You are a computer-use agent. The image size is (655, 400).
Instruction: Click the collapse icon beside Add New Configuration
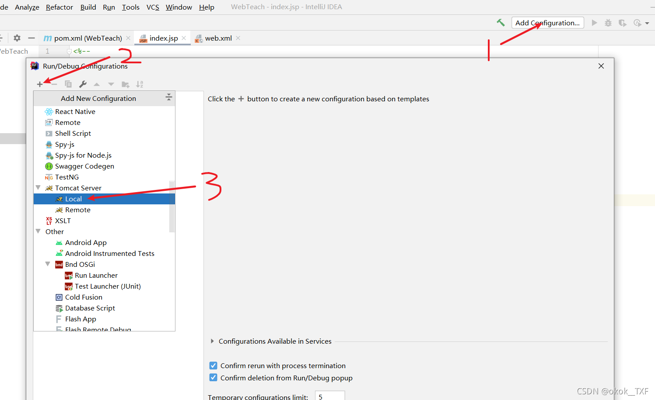coord(169,97)
